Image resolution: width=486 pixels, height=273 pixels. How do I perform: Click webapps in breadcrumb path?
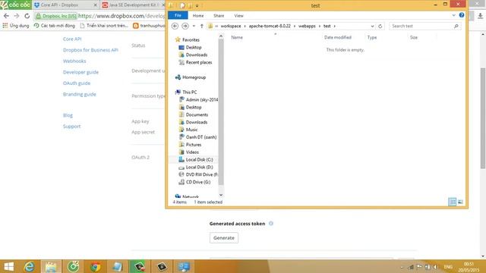307,27
